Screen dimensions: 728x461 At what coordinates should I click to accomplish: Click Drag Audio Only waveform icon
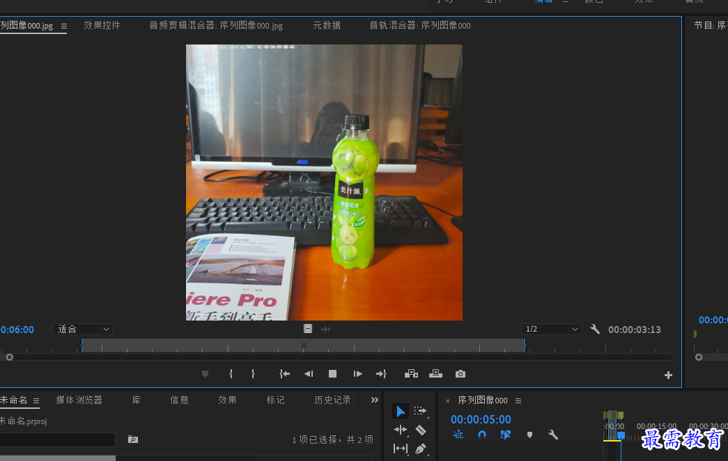coord(326,329)
